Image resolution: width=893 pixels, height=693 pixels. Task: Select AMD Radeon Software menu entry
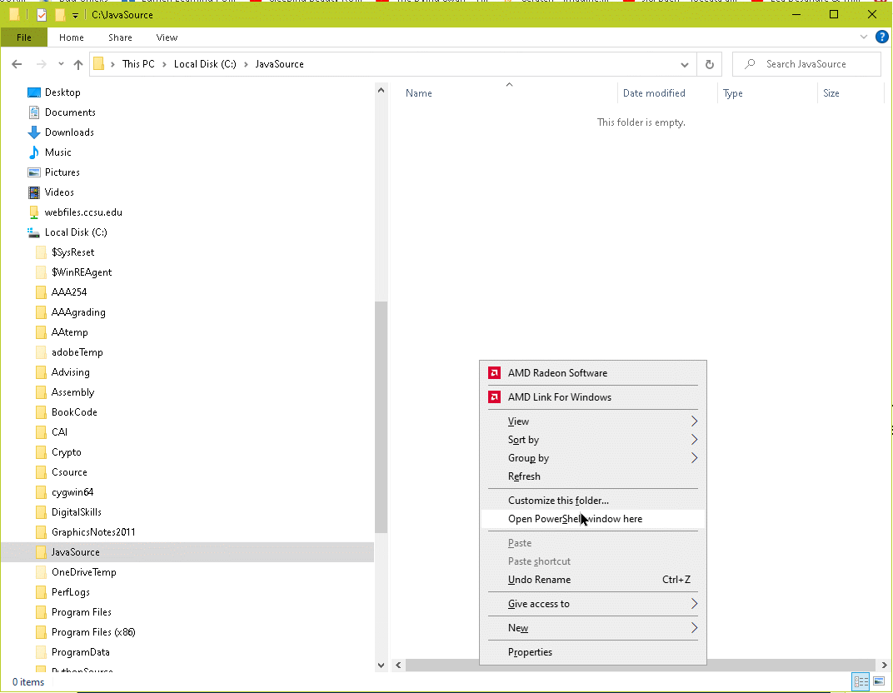click(593, 373)
